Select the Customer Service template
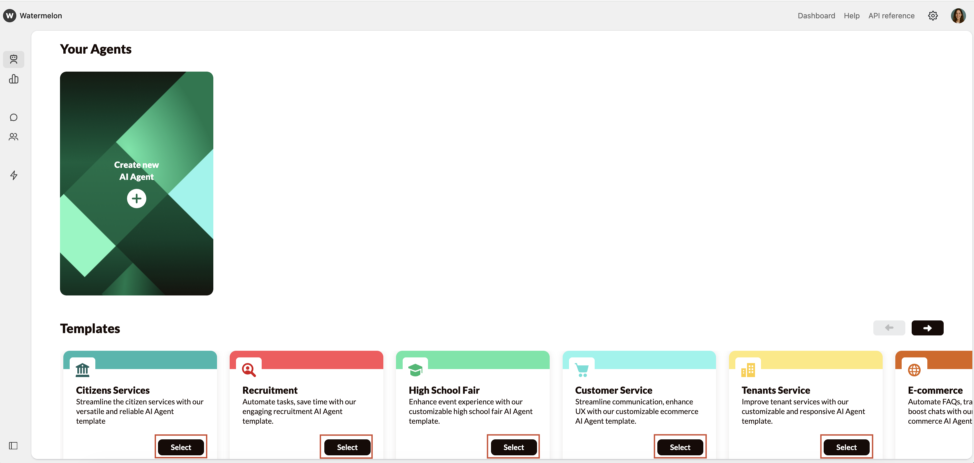The width and height of the screenshot is (974, 463). click(x=679, y=447)
